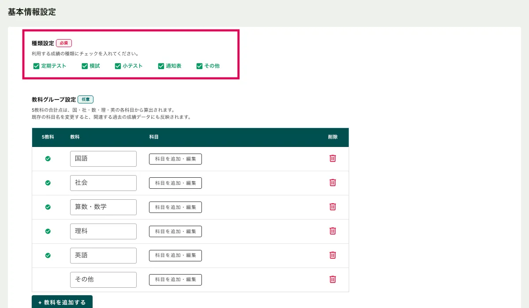Toggle the その他 grade type checkbox

tap(199, 66)
